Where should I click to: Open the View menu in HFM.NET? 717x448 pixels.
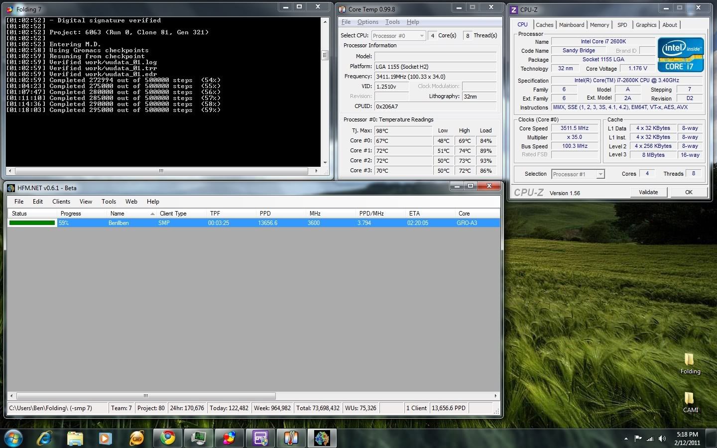[86, 202]
